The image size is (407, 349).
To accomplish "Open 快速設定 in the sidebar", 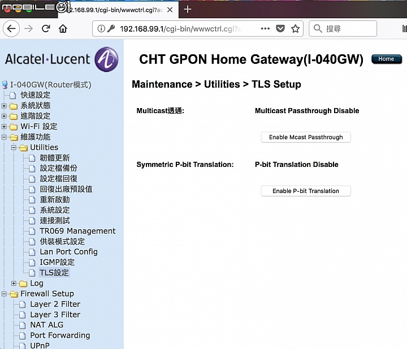I will click(35, 95).
